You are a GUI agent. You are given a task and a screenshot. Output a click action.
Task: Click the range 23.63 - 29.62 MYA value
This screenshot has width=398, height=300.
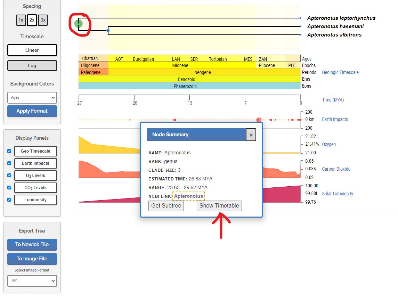(x=187, y=188)
